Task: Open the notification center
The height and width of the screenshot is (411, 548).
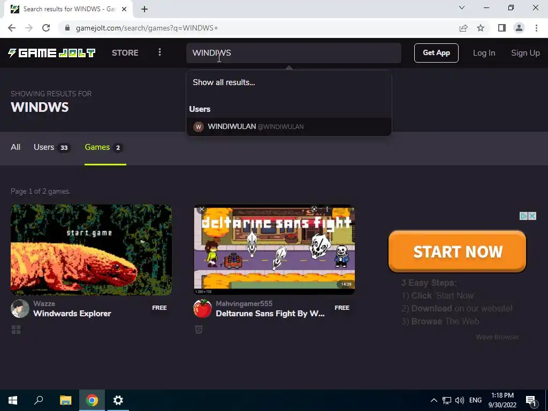Action: tap(531, 400)
